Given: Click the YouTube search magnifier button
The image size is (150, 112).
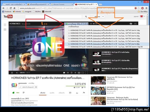Looking at the screenshot, I should click(x=86, y=16).
